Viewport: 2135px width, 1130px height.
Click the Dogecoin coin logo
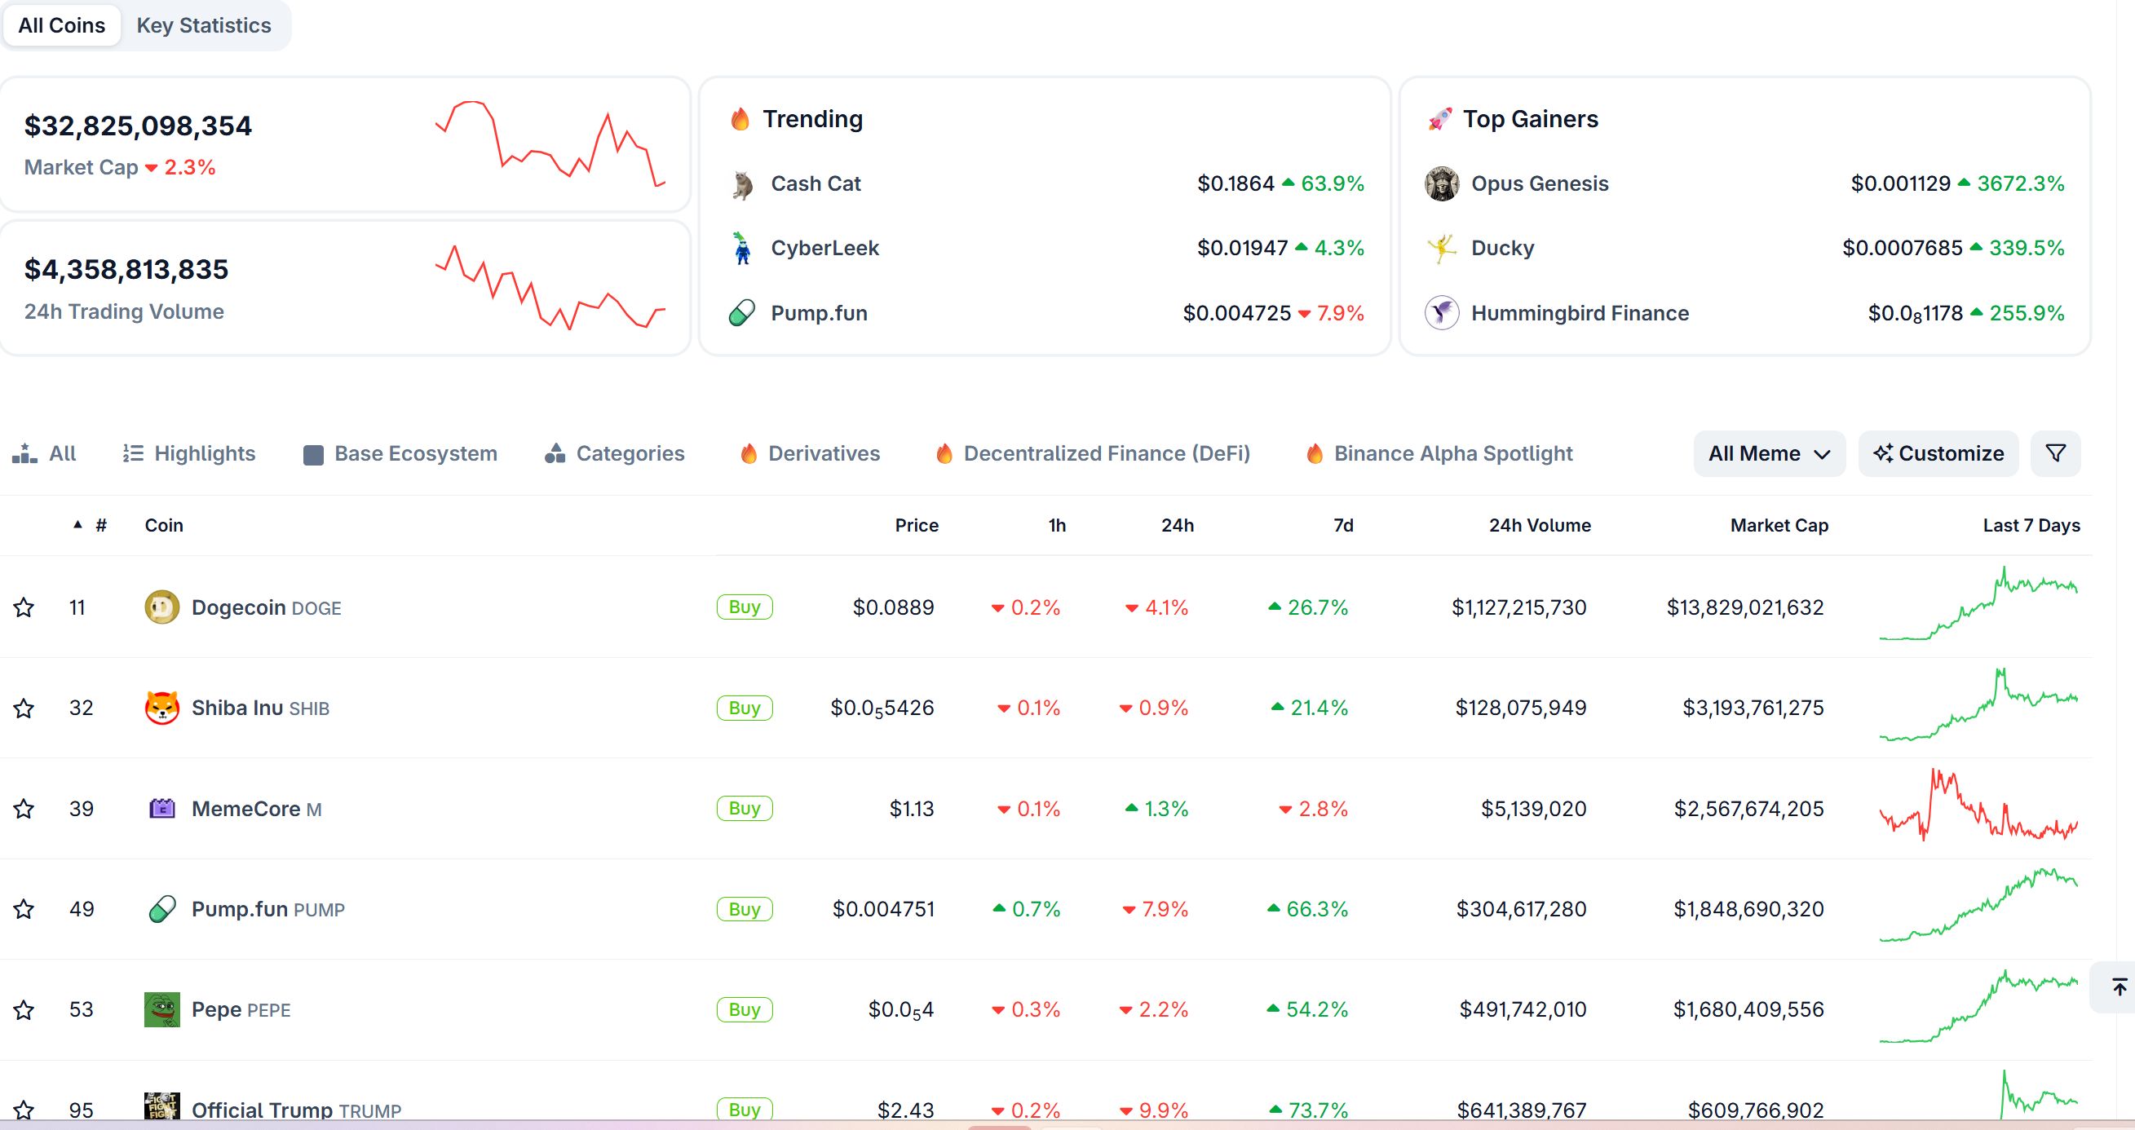161,607
